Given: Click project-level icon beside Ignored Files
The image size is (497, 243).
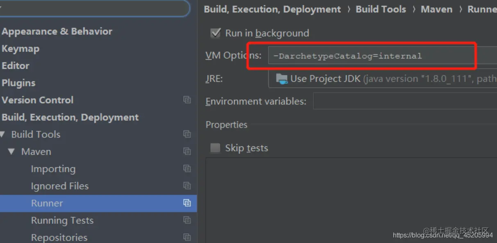Looking at the screenshot, I should 187,186.
